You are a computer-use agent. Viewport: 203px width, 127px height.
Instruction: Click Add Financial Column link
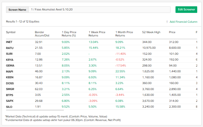[x=183, y=22]
